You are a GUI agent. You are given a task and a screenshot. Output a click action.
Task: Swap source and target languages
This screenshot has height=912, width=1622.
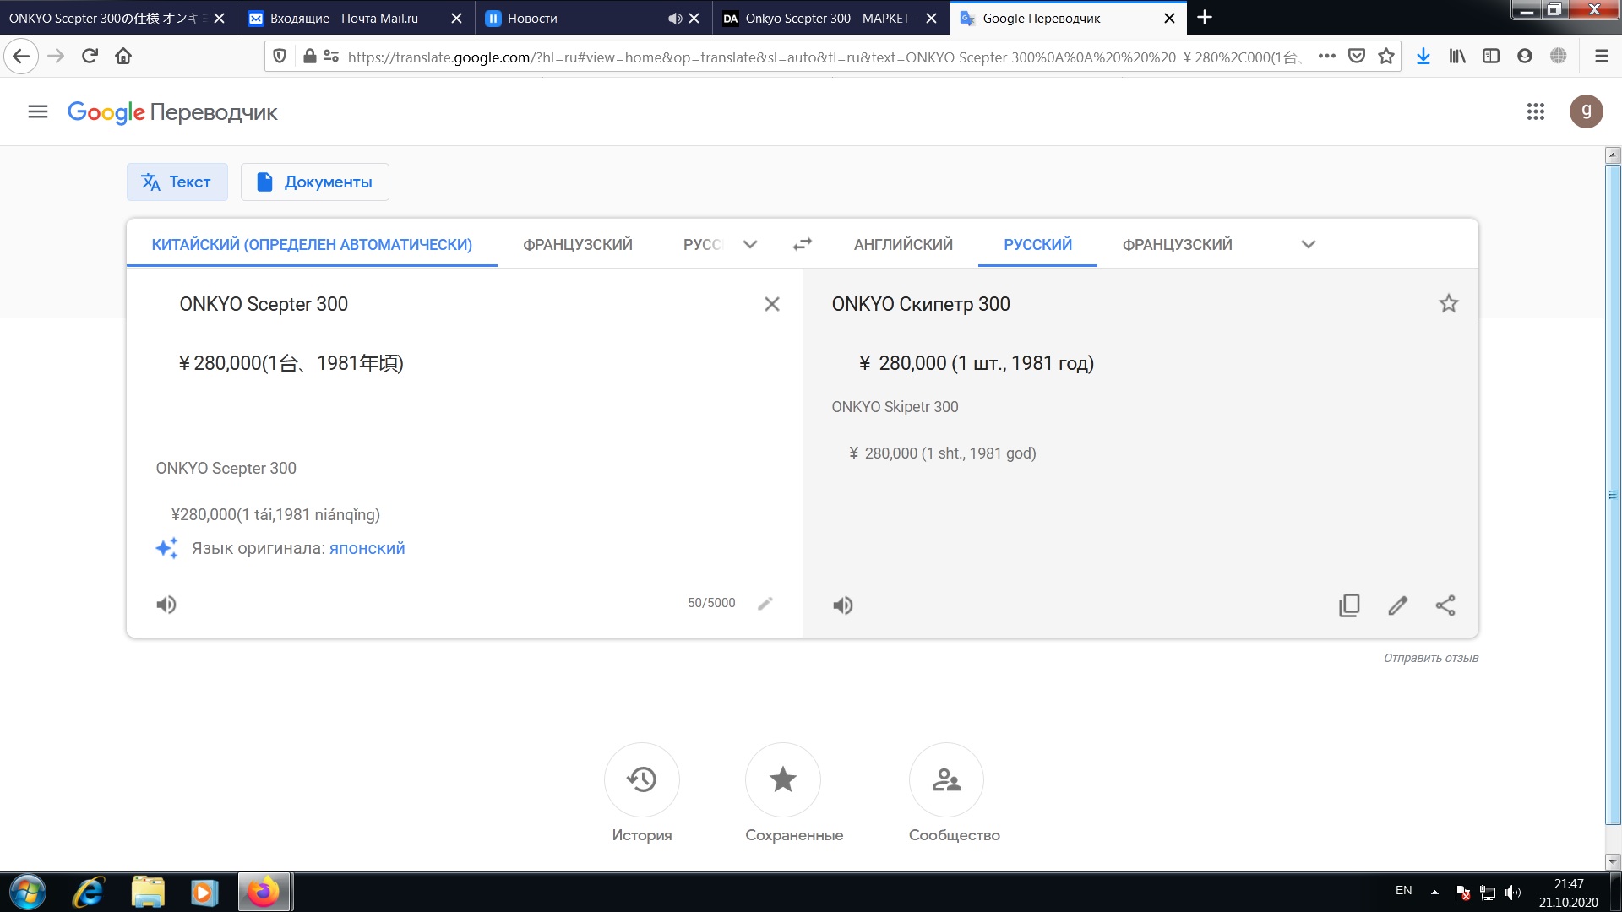[x=802, y=244]
